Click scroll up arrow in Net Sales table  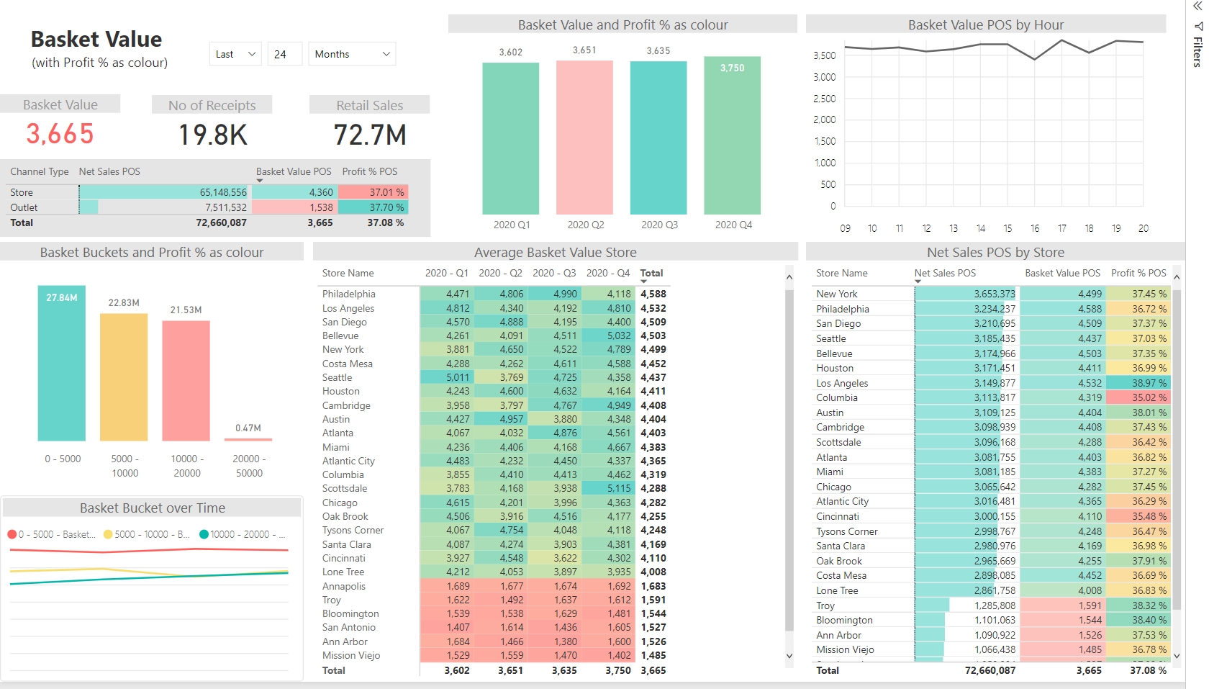coord(1177,277)
